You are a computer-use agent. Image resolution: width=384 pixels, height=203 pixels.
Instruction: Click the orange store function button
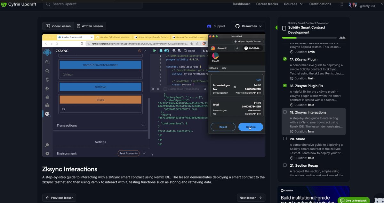coord(100,100)
